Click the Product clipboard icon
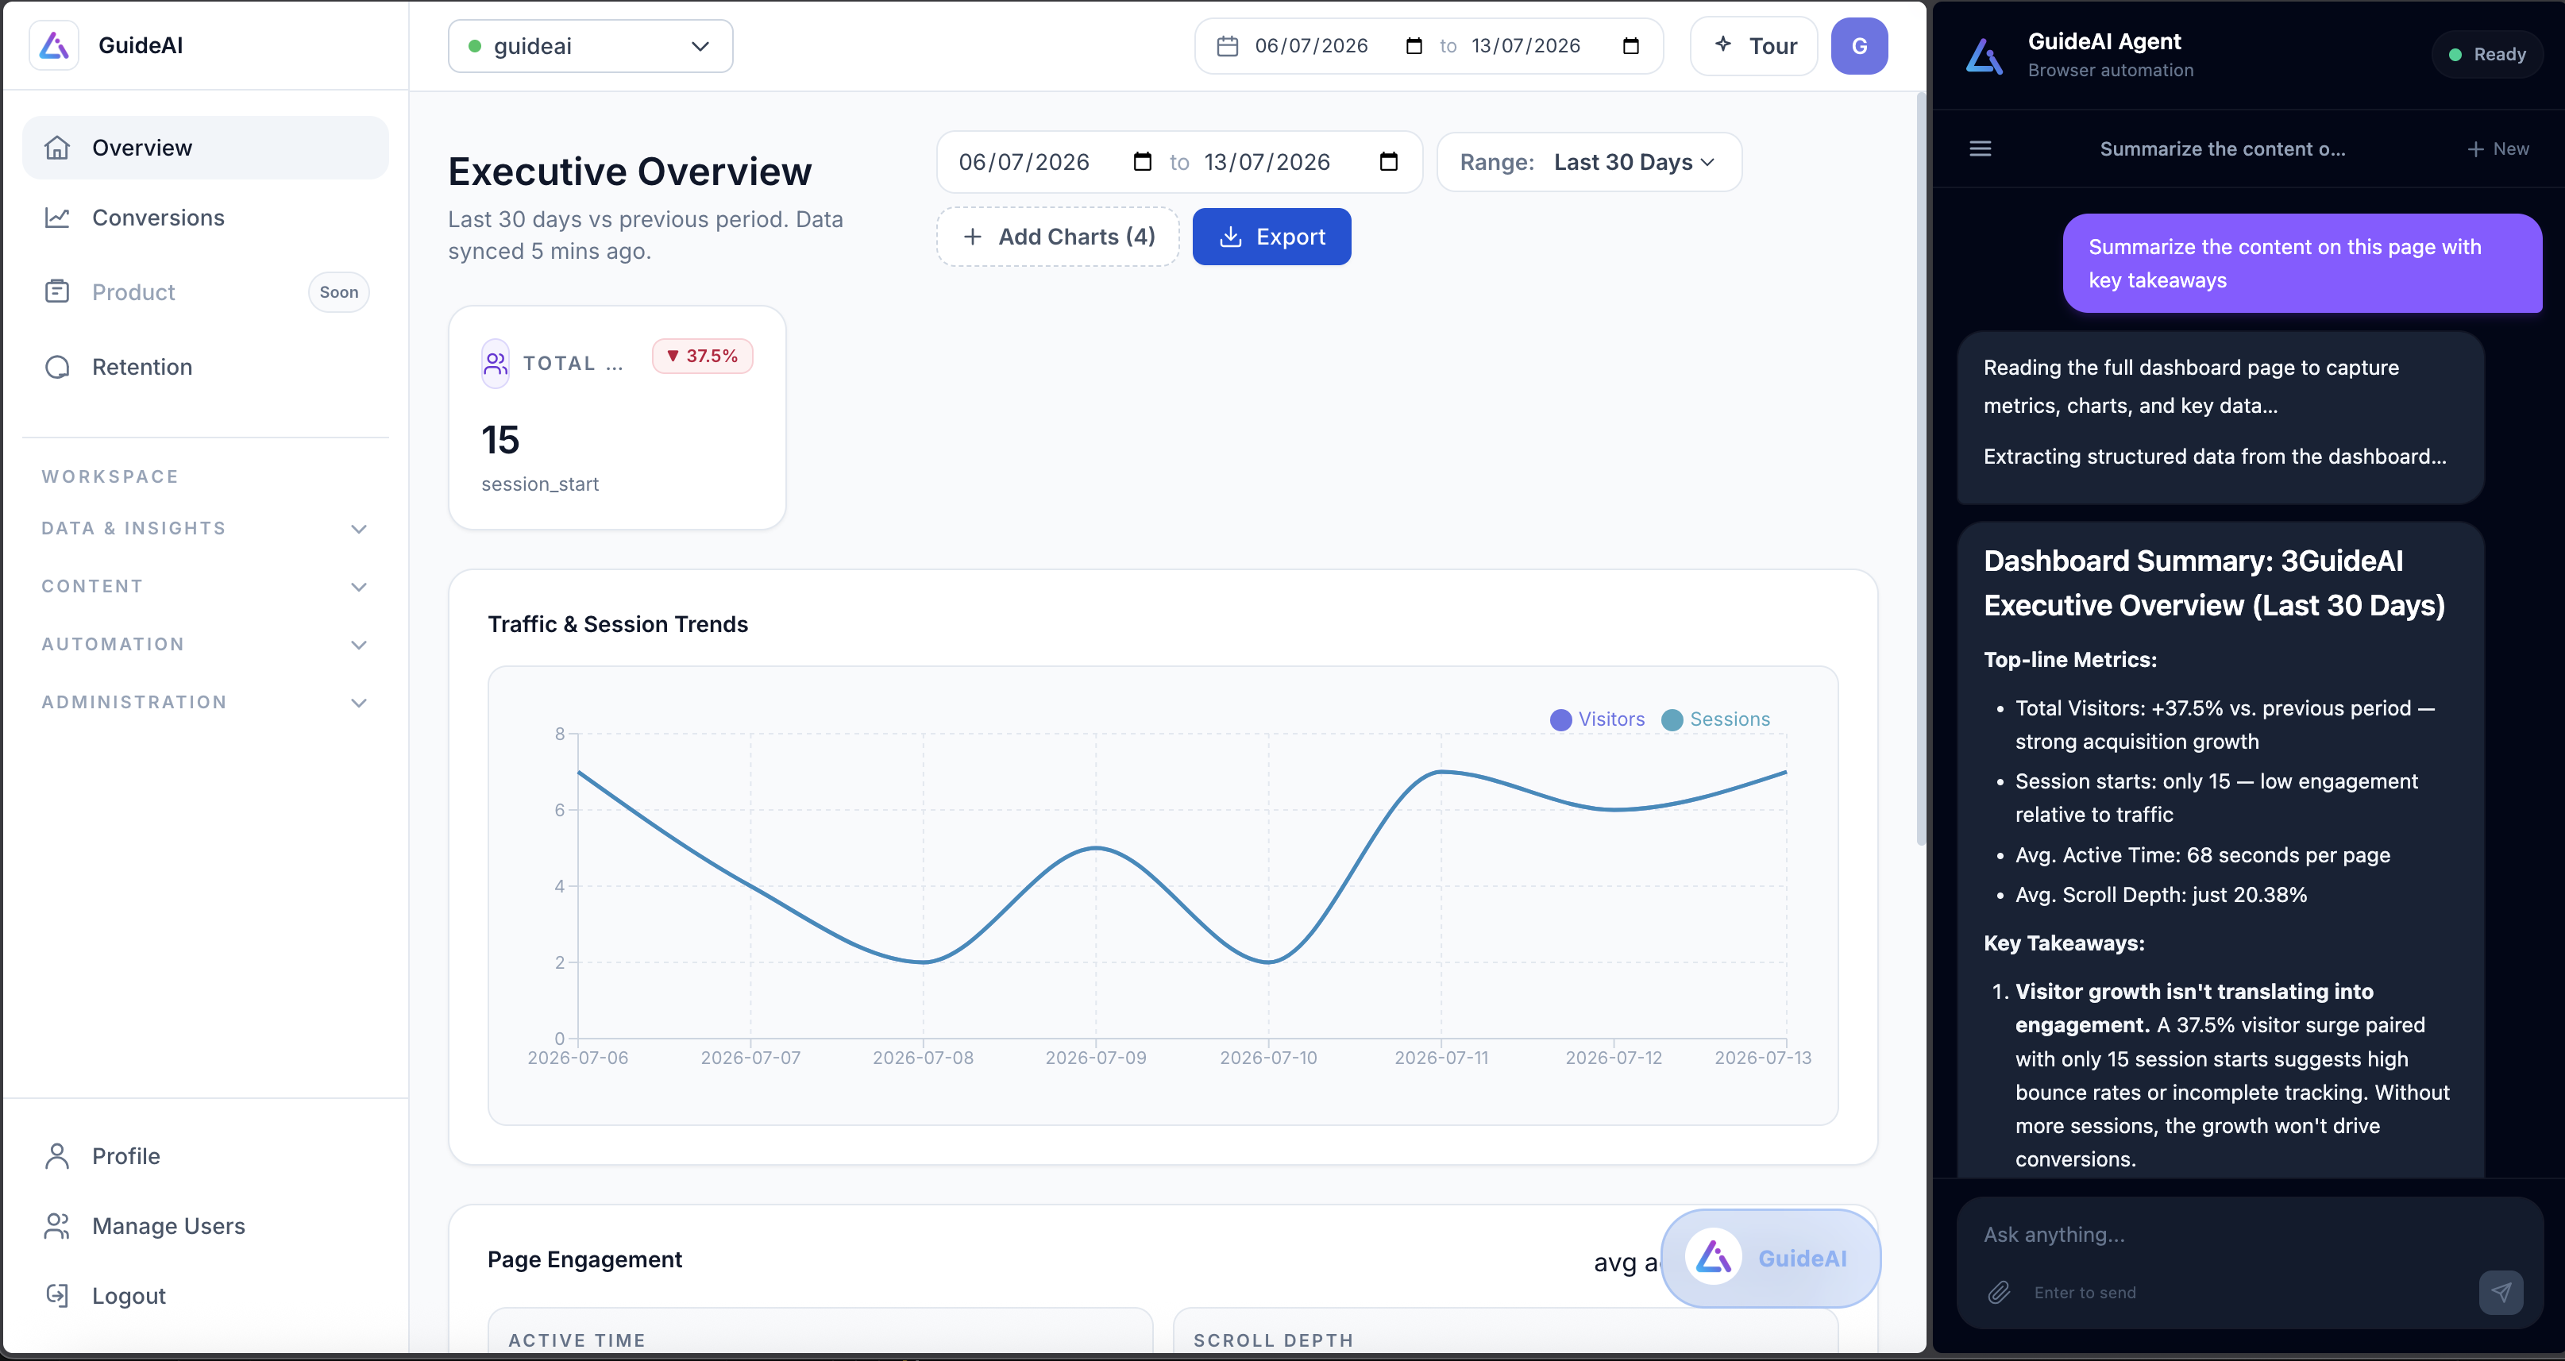The width and height of the screenshot is (2565, 1361). 56,291
